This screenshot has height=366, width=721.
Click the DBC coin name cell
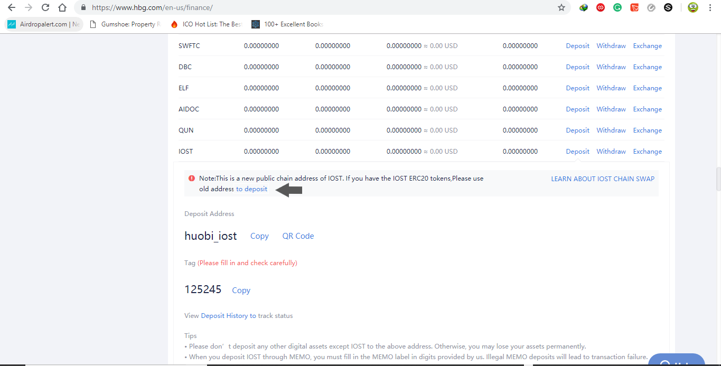185,67
